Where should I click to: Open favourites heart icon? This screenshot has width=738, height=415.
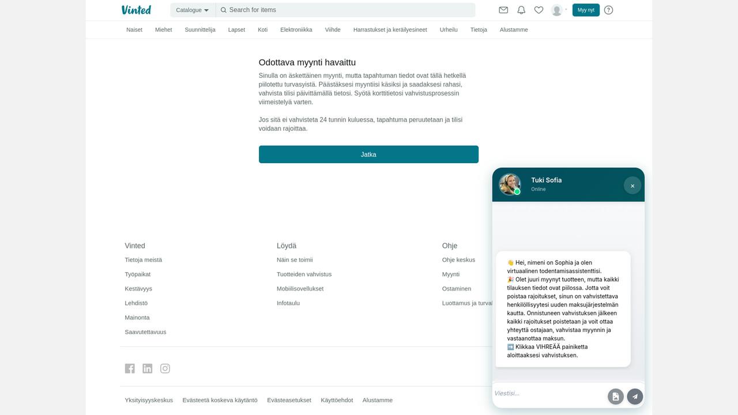(539, 10)
